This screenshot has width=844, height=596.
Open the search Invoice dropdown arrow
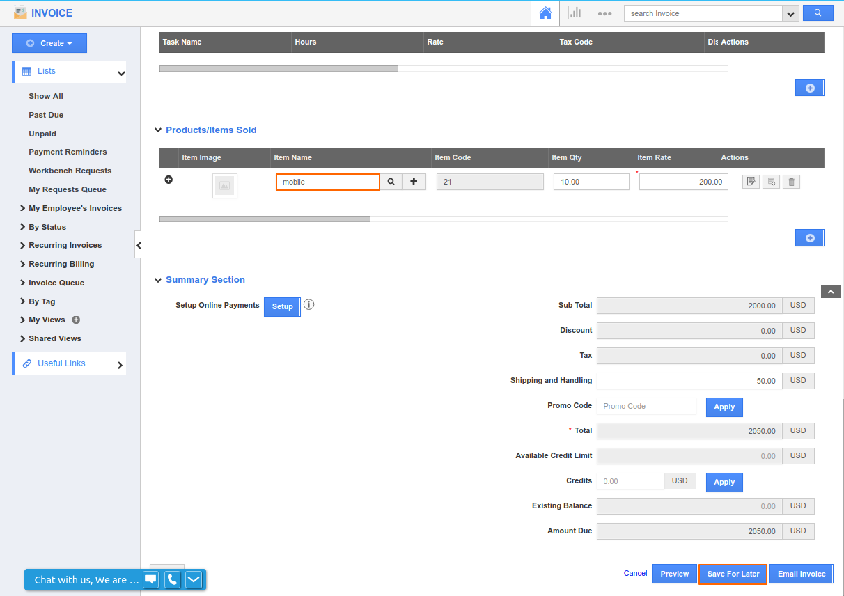tap(790, 13)
